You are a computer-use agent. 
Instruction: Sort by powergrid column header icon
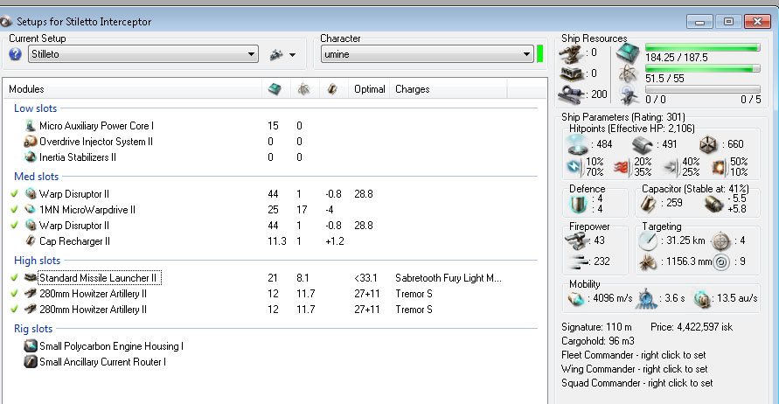click(x=303, y=89)
